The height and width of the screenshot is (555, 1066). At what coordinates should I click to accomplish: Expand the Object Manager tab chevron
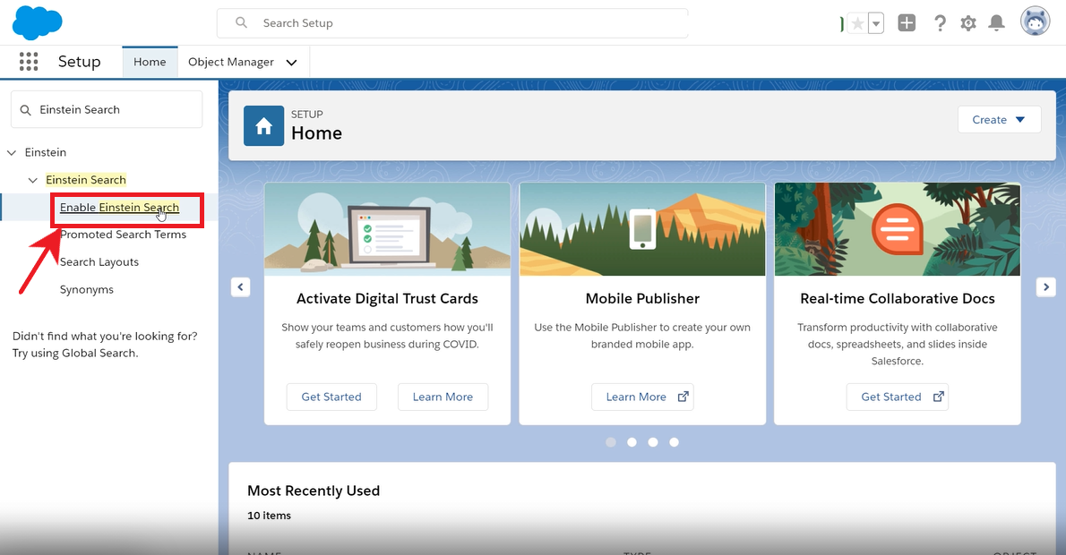point(291,63)
